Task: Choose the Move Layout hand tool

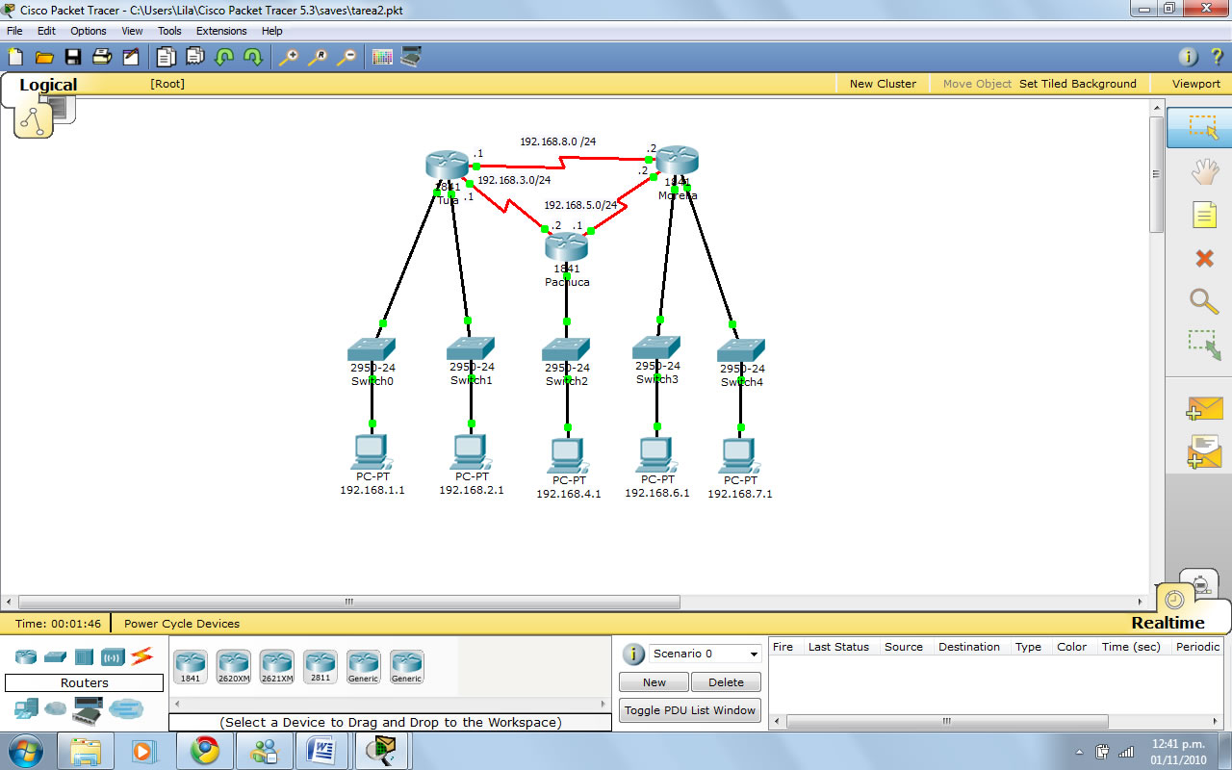Action: pyautogui.click(x=1204, y=171)
